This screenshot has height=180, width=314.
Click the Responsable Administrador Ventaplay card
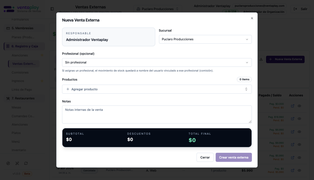click(109, 37)
